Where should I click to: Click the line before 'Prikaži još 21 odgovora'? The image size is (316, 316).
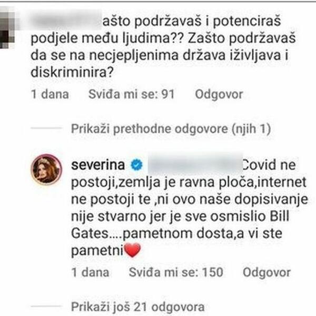pos(46,306)
